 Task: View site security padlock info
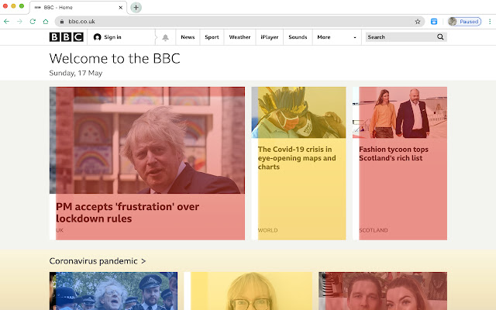[x=62, y=22]
